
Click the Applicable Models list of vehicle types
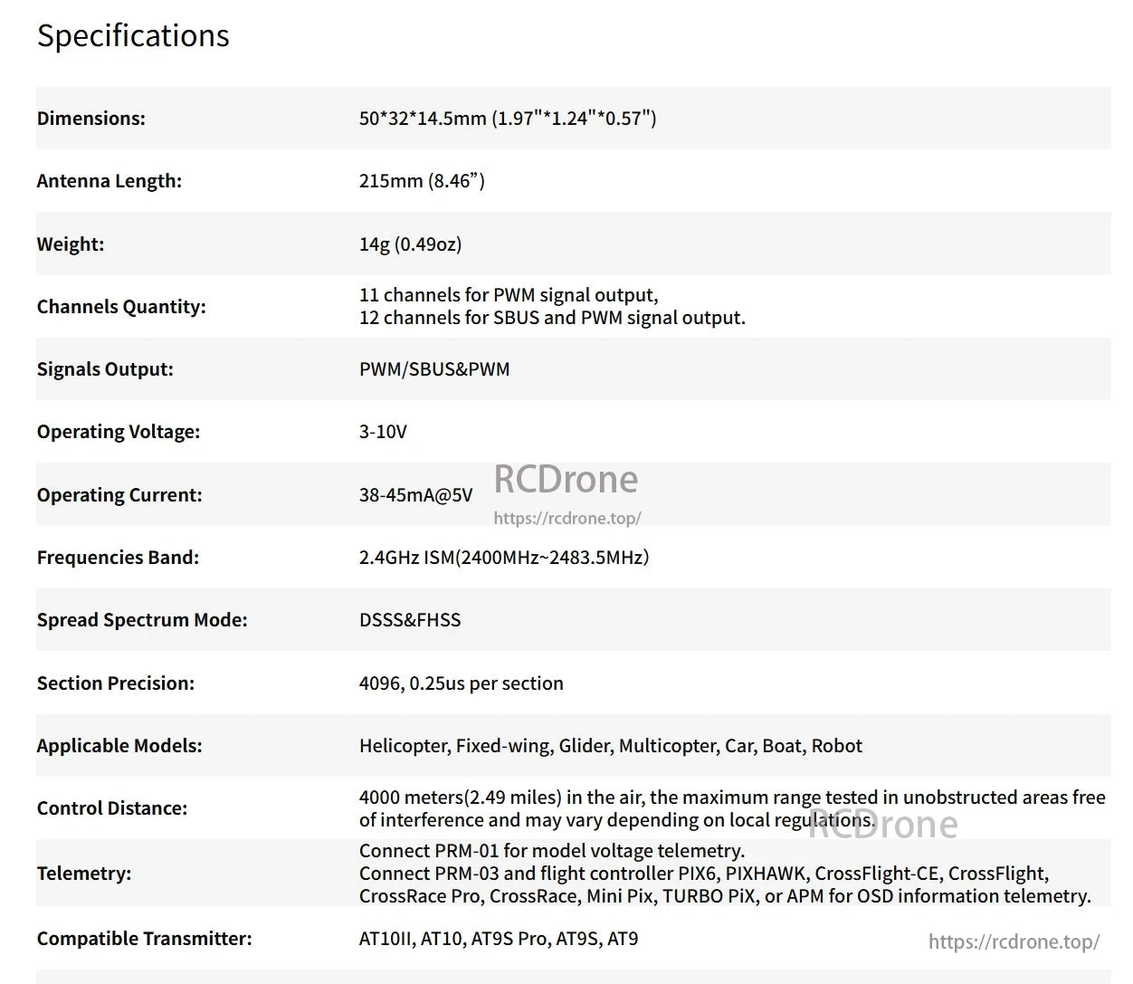[x=610, y=746]
